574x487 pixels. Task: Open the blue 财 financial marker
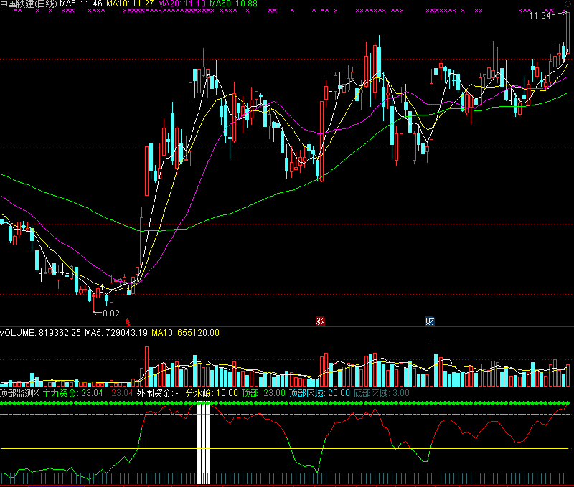pyautogui.click(x=430, y=321)
